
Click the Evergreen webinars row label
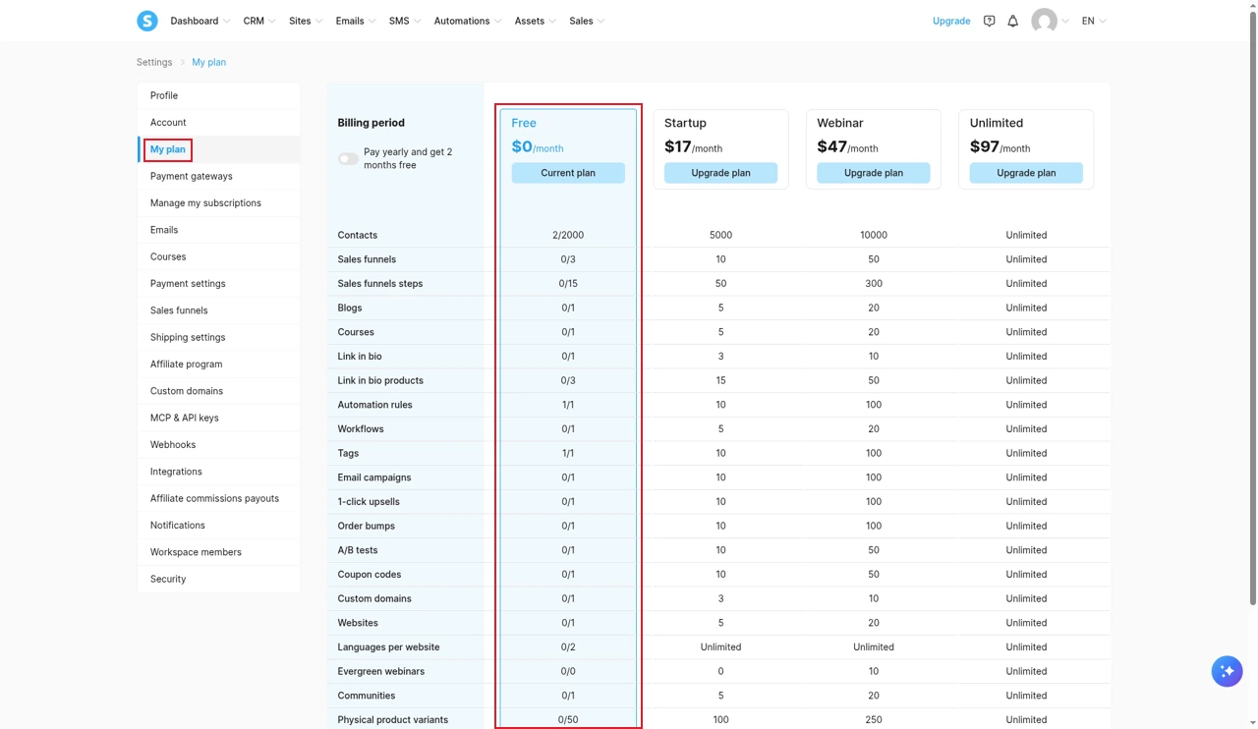381,671
